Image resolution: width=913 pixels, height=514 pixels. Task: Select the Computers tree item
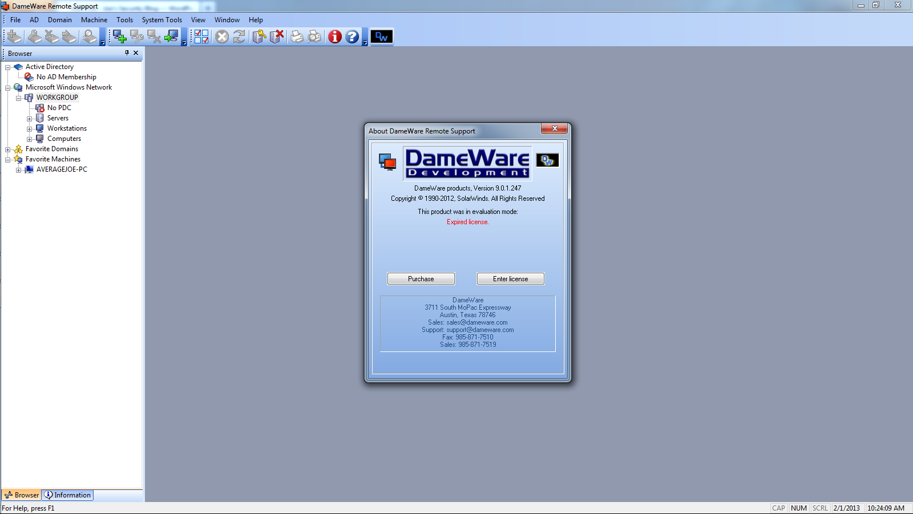[64, 139]
